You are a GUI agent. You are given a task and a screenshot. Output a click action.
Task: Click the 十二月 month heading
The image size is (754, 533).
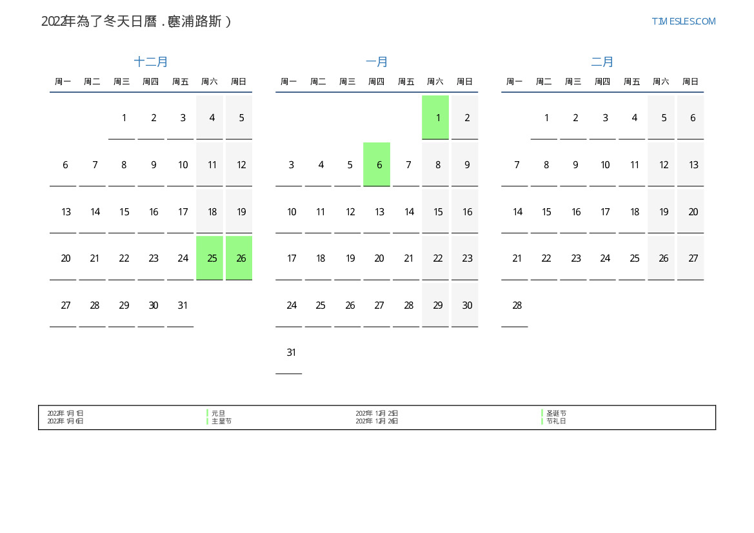tap(151, 62)
